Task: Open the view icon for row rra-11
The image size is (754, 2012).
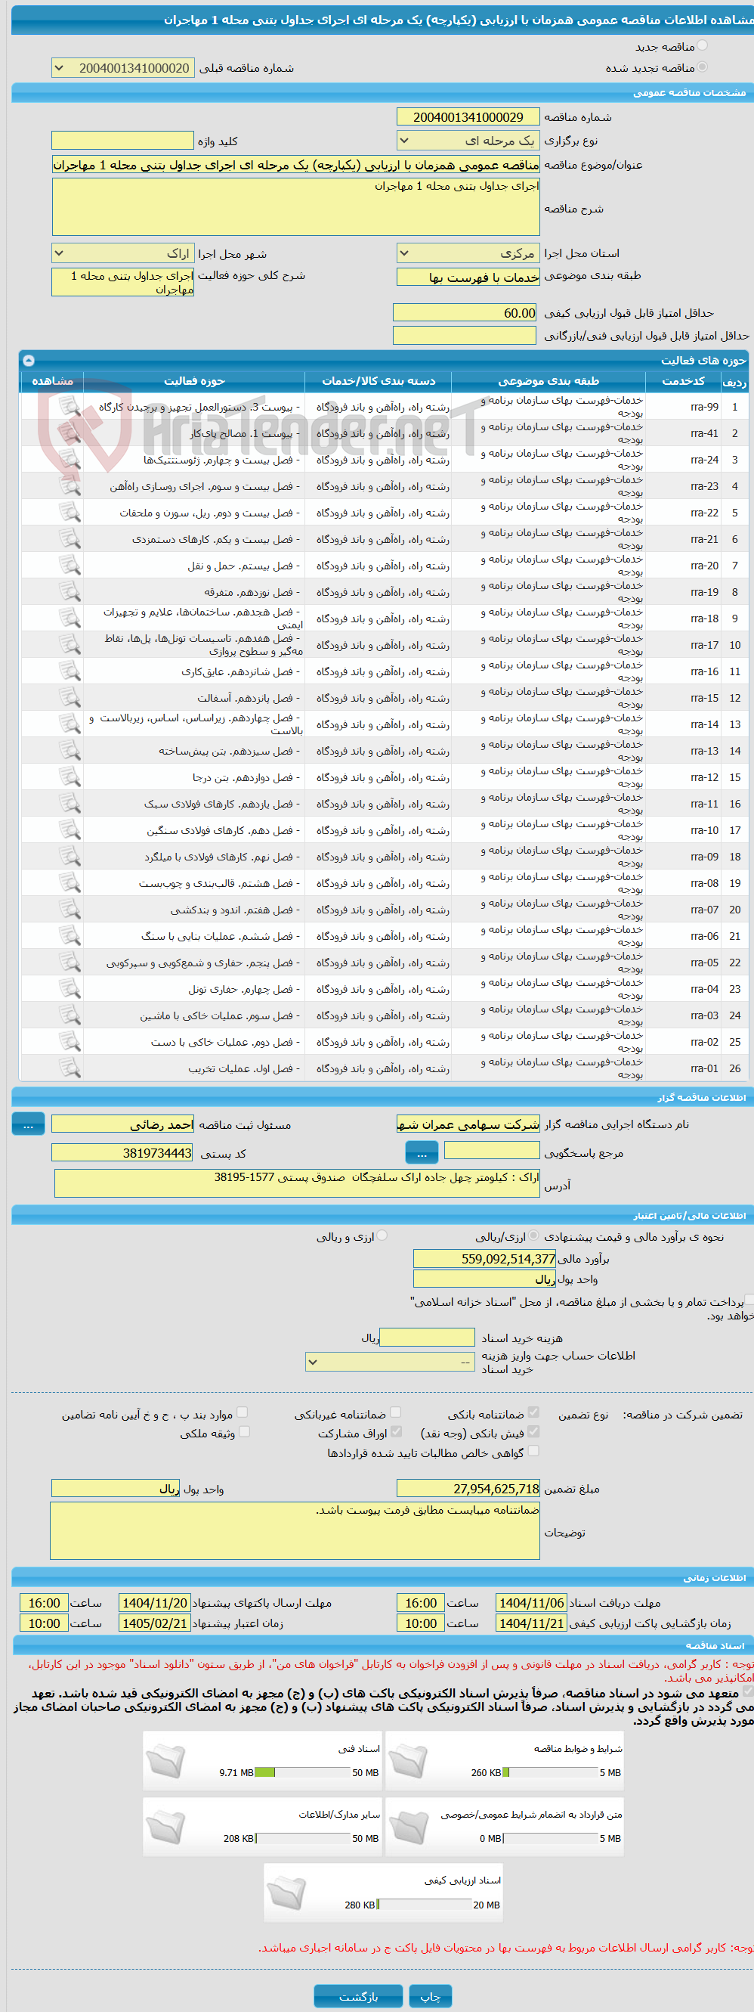Action: 70,804
